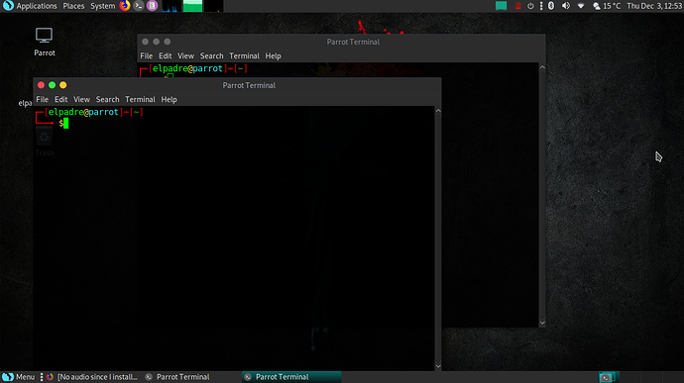Viewport: 684px width, 383px height.
Task: Open the weather indicator showing 15 °C
Action: pyautogui.click(x=607, y=6)
